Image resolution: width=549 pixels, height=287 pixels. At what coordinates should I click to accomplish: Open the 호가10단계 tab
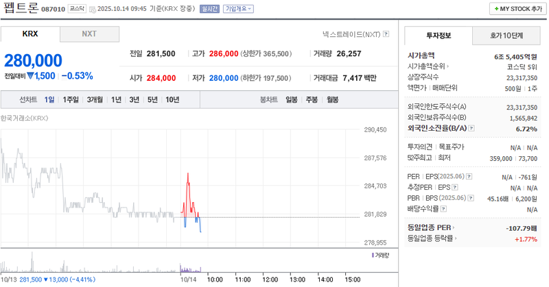tap(506, 36)
